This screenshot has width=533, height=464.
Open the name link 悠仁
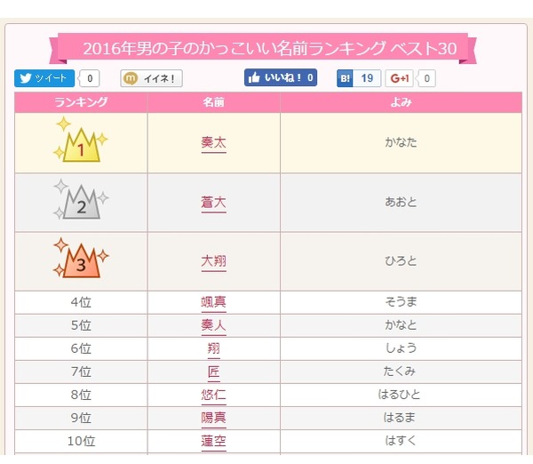tap(214, 394)
